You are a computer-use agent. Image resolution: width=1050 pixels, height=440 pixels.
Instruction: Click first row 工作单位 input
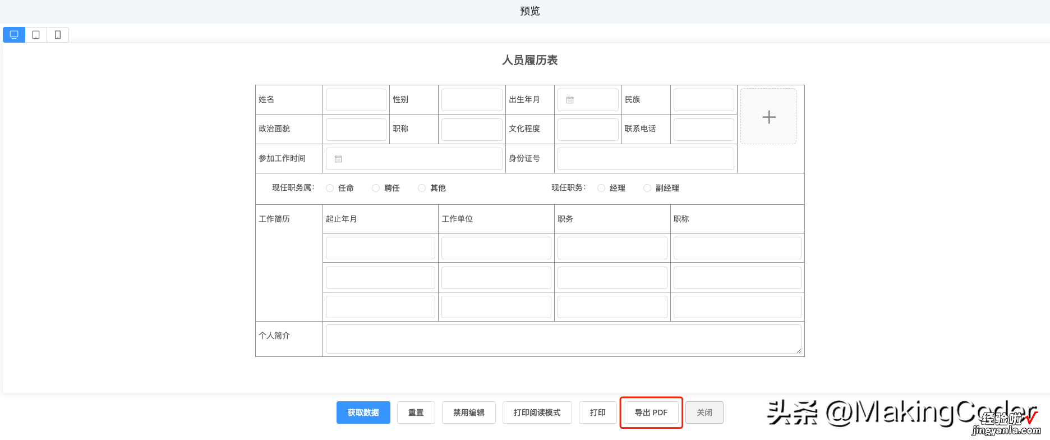496,248
